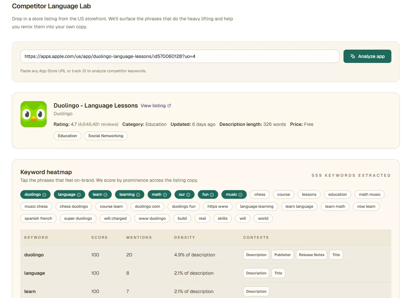The image size is (410, 298).
Task: Select the 'chess' keyword chip
Action: pyautogui.click(x=260, y=194)
